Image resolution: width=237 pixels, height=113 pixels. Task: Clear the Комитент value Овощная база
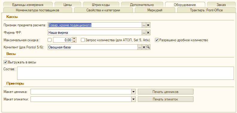[x=144, y=47]
